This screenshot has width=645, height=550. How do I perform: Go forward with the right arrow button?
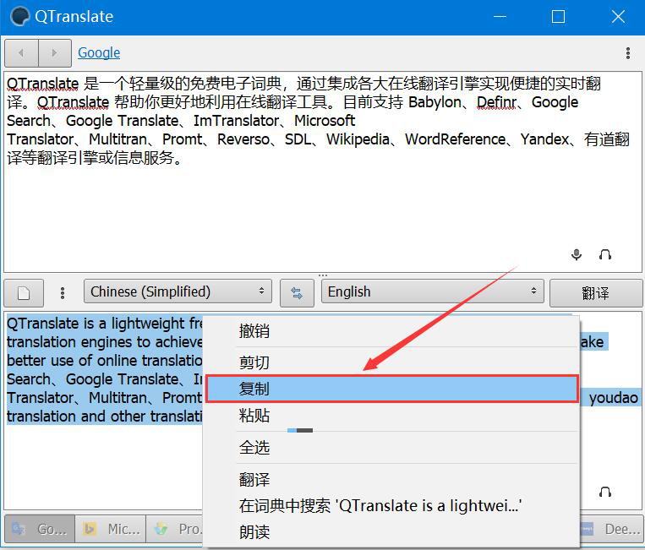click(55, 53)
